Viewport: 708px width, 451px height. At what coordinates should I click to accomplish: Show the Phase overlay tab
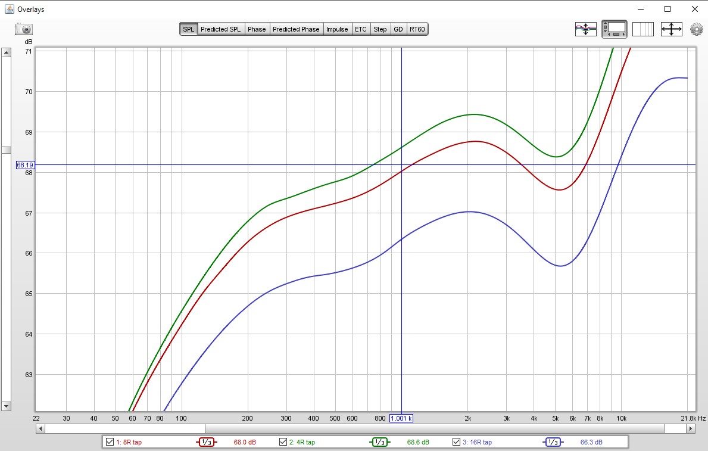point(257,29)
